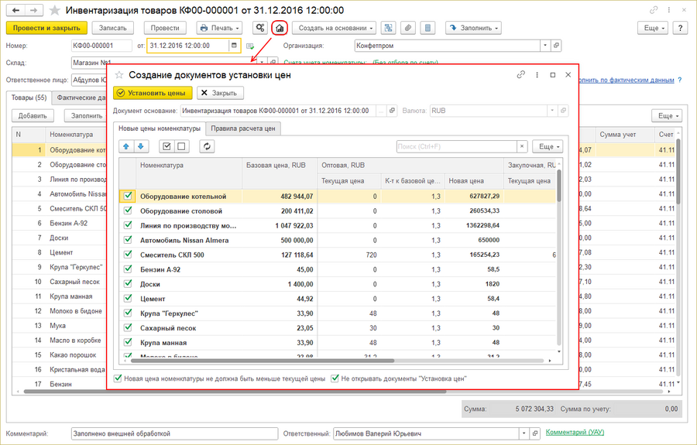The width and height of the screenshot is (697, 445).
Task: Click Записать button
Action: point(113,28)
